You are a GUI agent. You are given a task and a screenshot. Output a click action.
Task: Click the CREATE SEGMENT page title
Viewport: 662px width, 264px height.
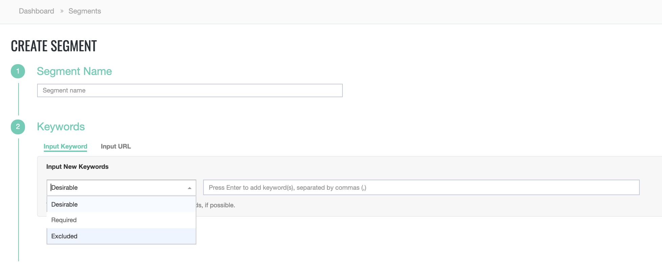coord(54,46)
